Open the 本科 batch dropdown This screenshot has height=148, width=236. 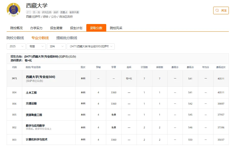point(56,46)
